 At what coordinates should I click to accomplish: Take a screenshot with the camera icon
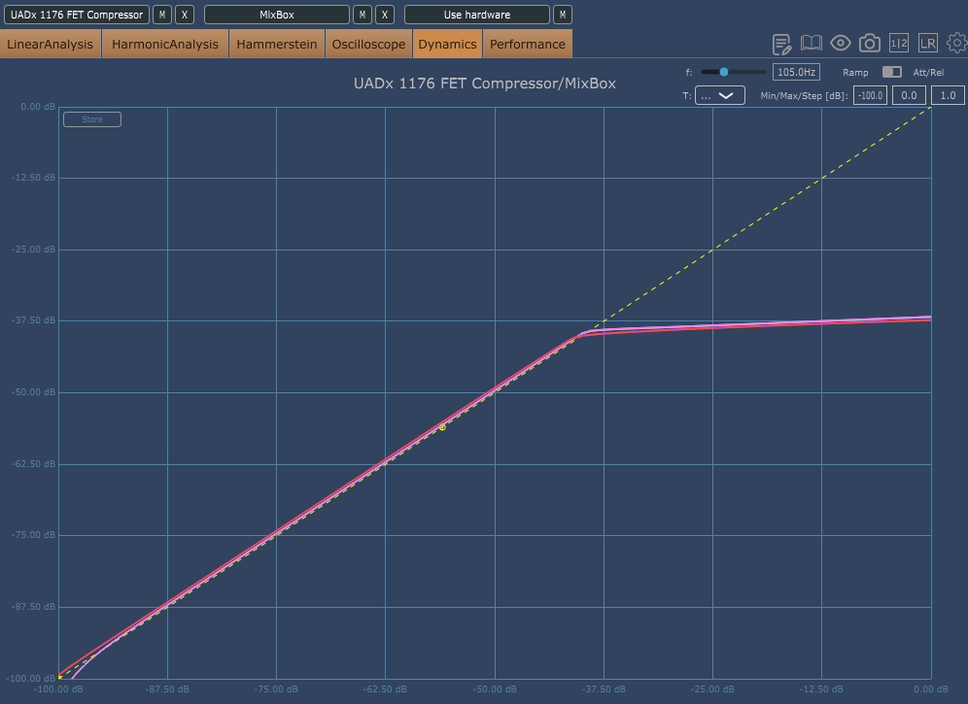[870, 43]
